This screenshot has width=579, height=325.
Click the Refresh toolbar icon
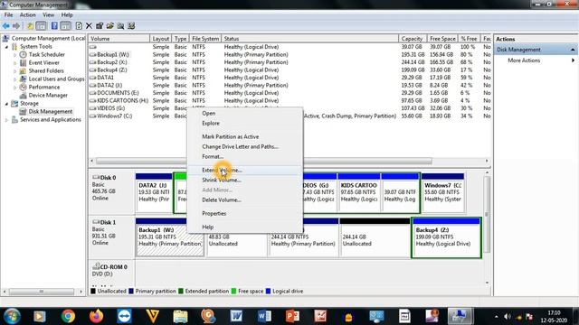[79, 26]
